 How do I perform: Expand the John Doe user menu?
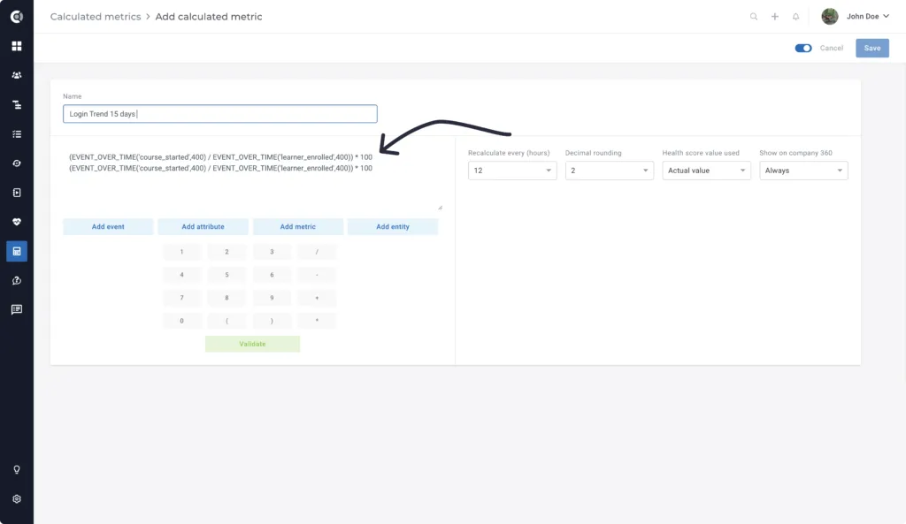pos(868,17)
